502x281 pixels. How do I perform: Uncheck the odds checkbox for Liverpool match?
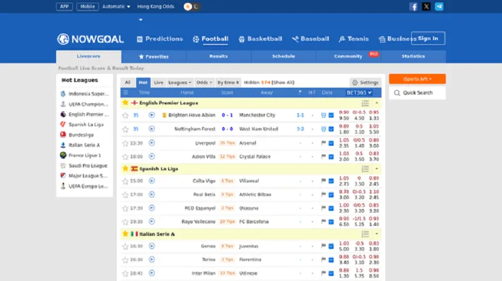[x=331, y=143]
